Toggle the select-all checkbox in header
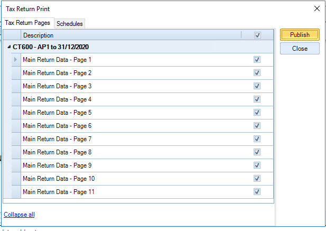 pyautogui.click(x=257, y=35)
